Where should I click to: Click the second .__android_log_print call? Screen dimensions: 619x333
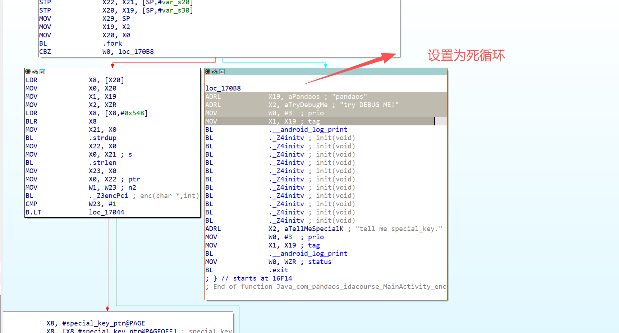(308, 254)
